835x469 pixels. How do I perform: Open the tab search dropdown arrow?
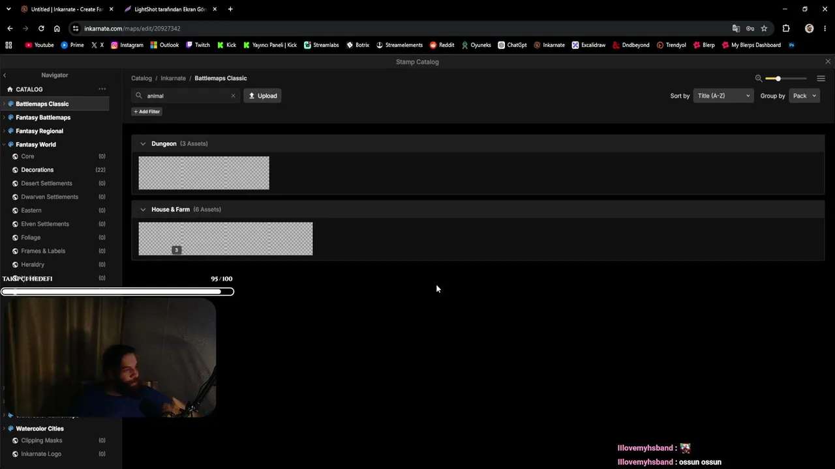[8, 9]
